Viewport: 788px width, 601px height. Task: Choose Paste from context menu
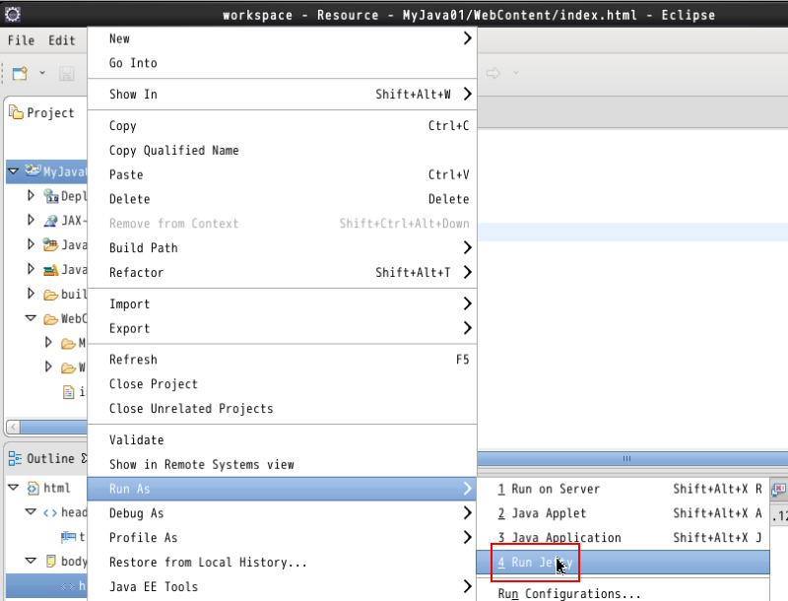point(282,174)
